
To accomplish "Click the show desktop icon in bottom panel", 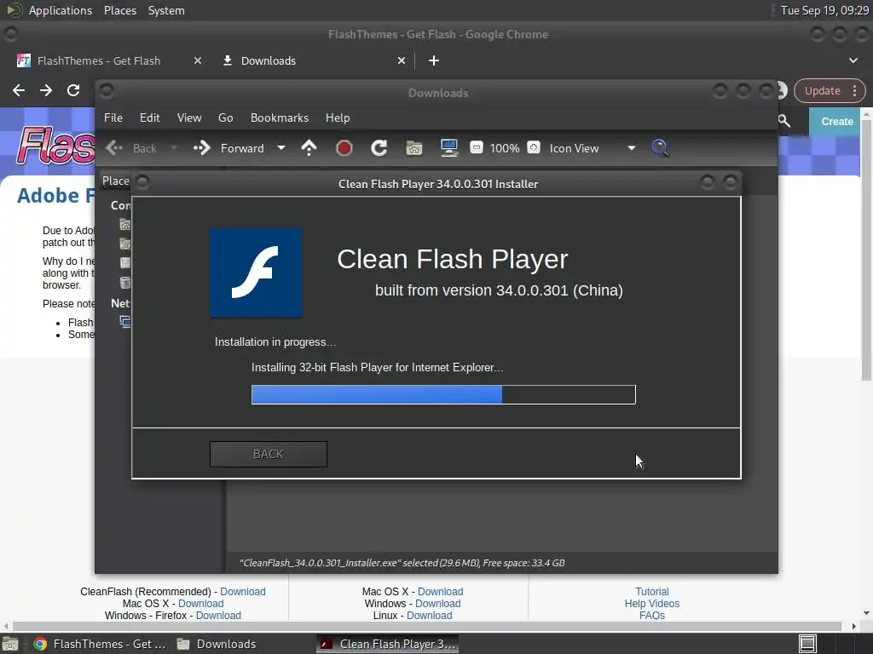I will [9, 644].
